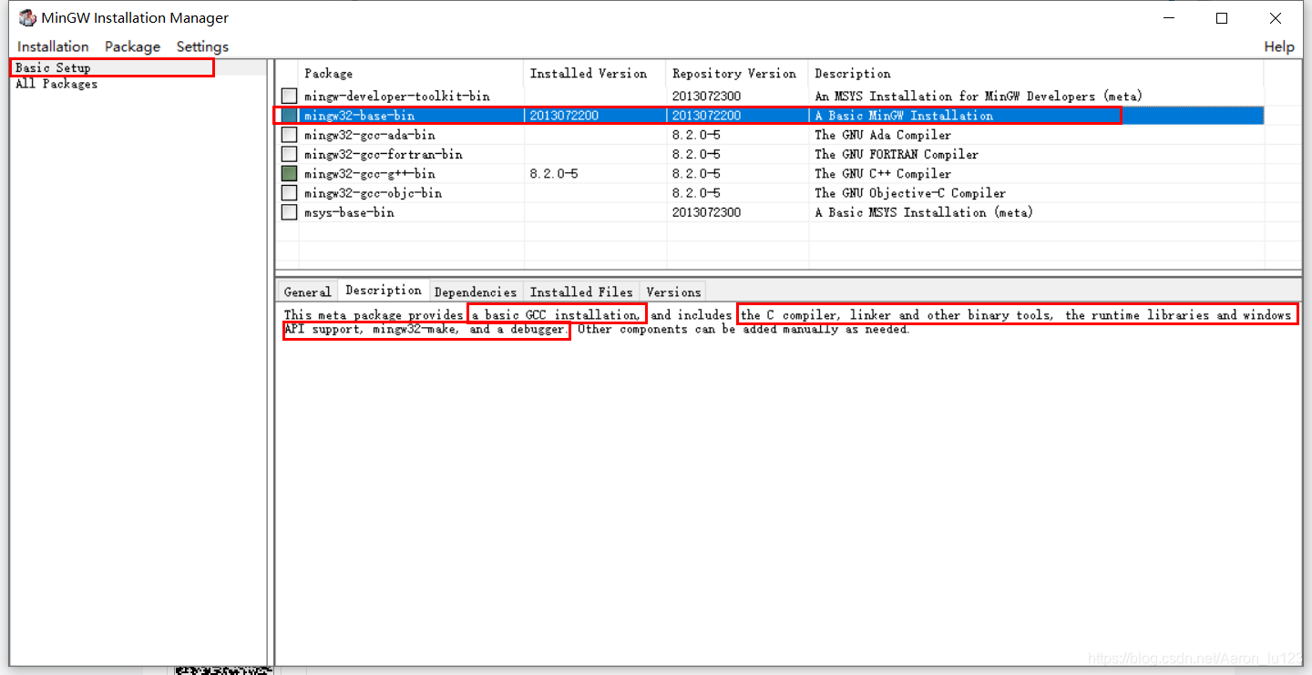Viewport: 1312px width, 675px height.
Task: Click the MinGW title bar application icon
Action: pos(27,17)
